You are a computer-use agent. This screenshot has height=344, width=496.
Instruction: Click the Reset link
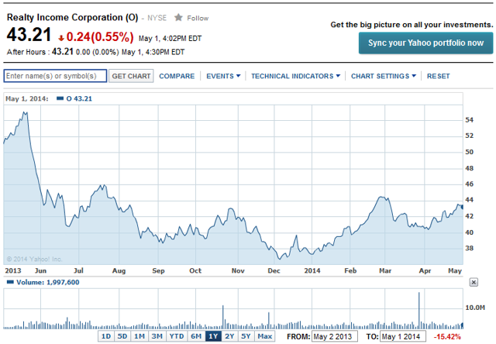pos(438,76)
